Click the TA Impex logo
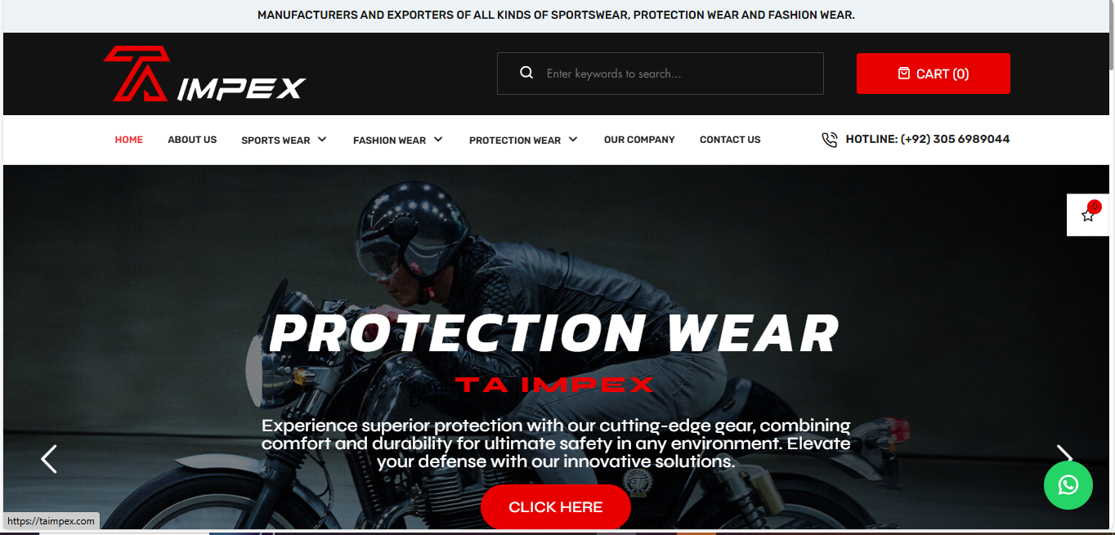Screen dimensions: 1115x535 click(204, 74)
